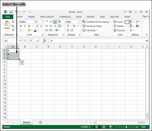Switch to Page Break Preview in status bar

pyautogui.click(x=111, y=127)
